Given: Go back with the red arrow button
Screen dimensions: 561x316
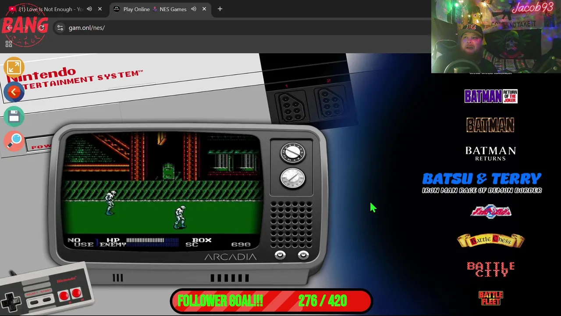Looking at the screenshot, I should (x=14, y=92).
